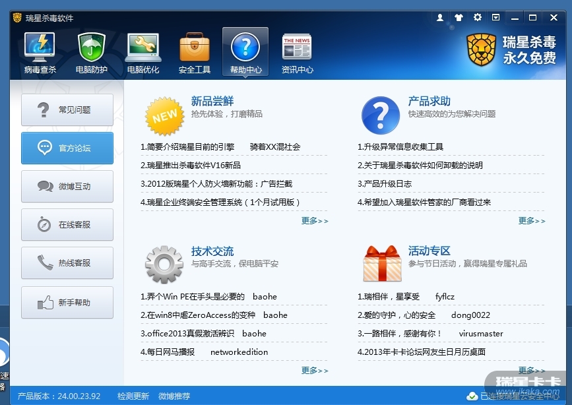Open the 资讯中心 news icon

point(297,53)
